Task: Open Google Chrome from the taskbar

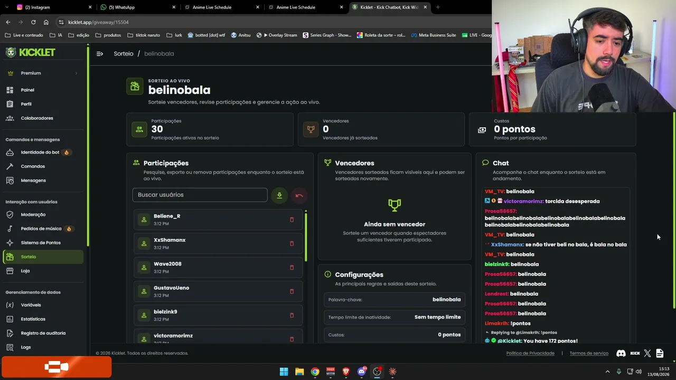Action: point(315,372)
